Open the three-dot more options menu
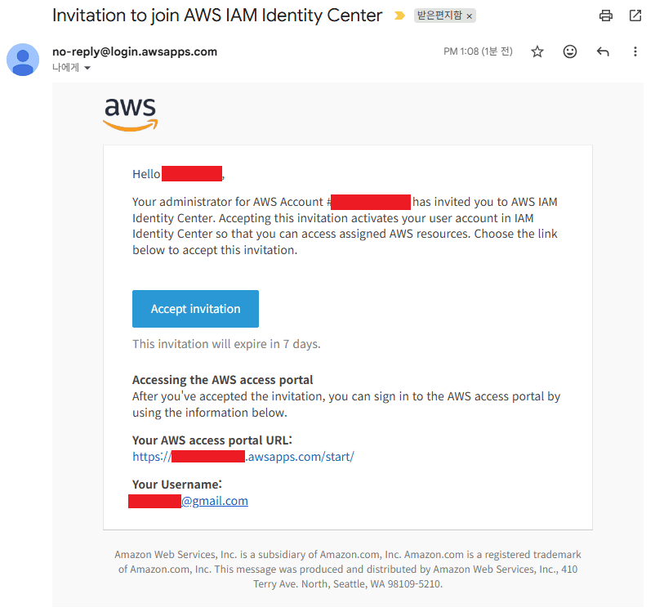Image resolution: width=655 pixels, height=612 pixels. point(635,51)
